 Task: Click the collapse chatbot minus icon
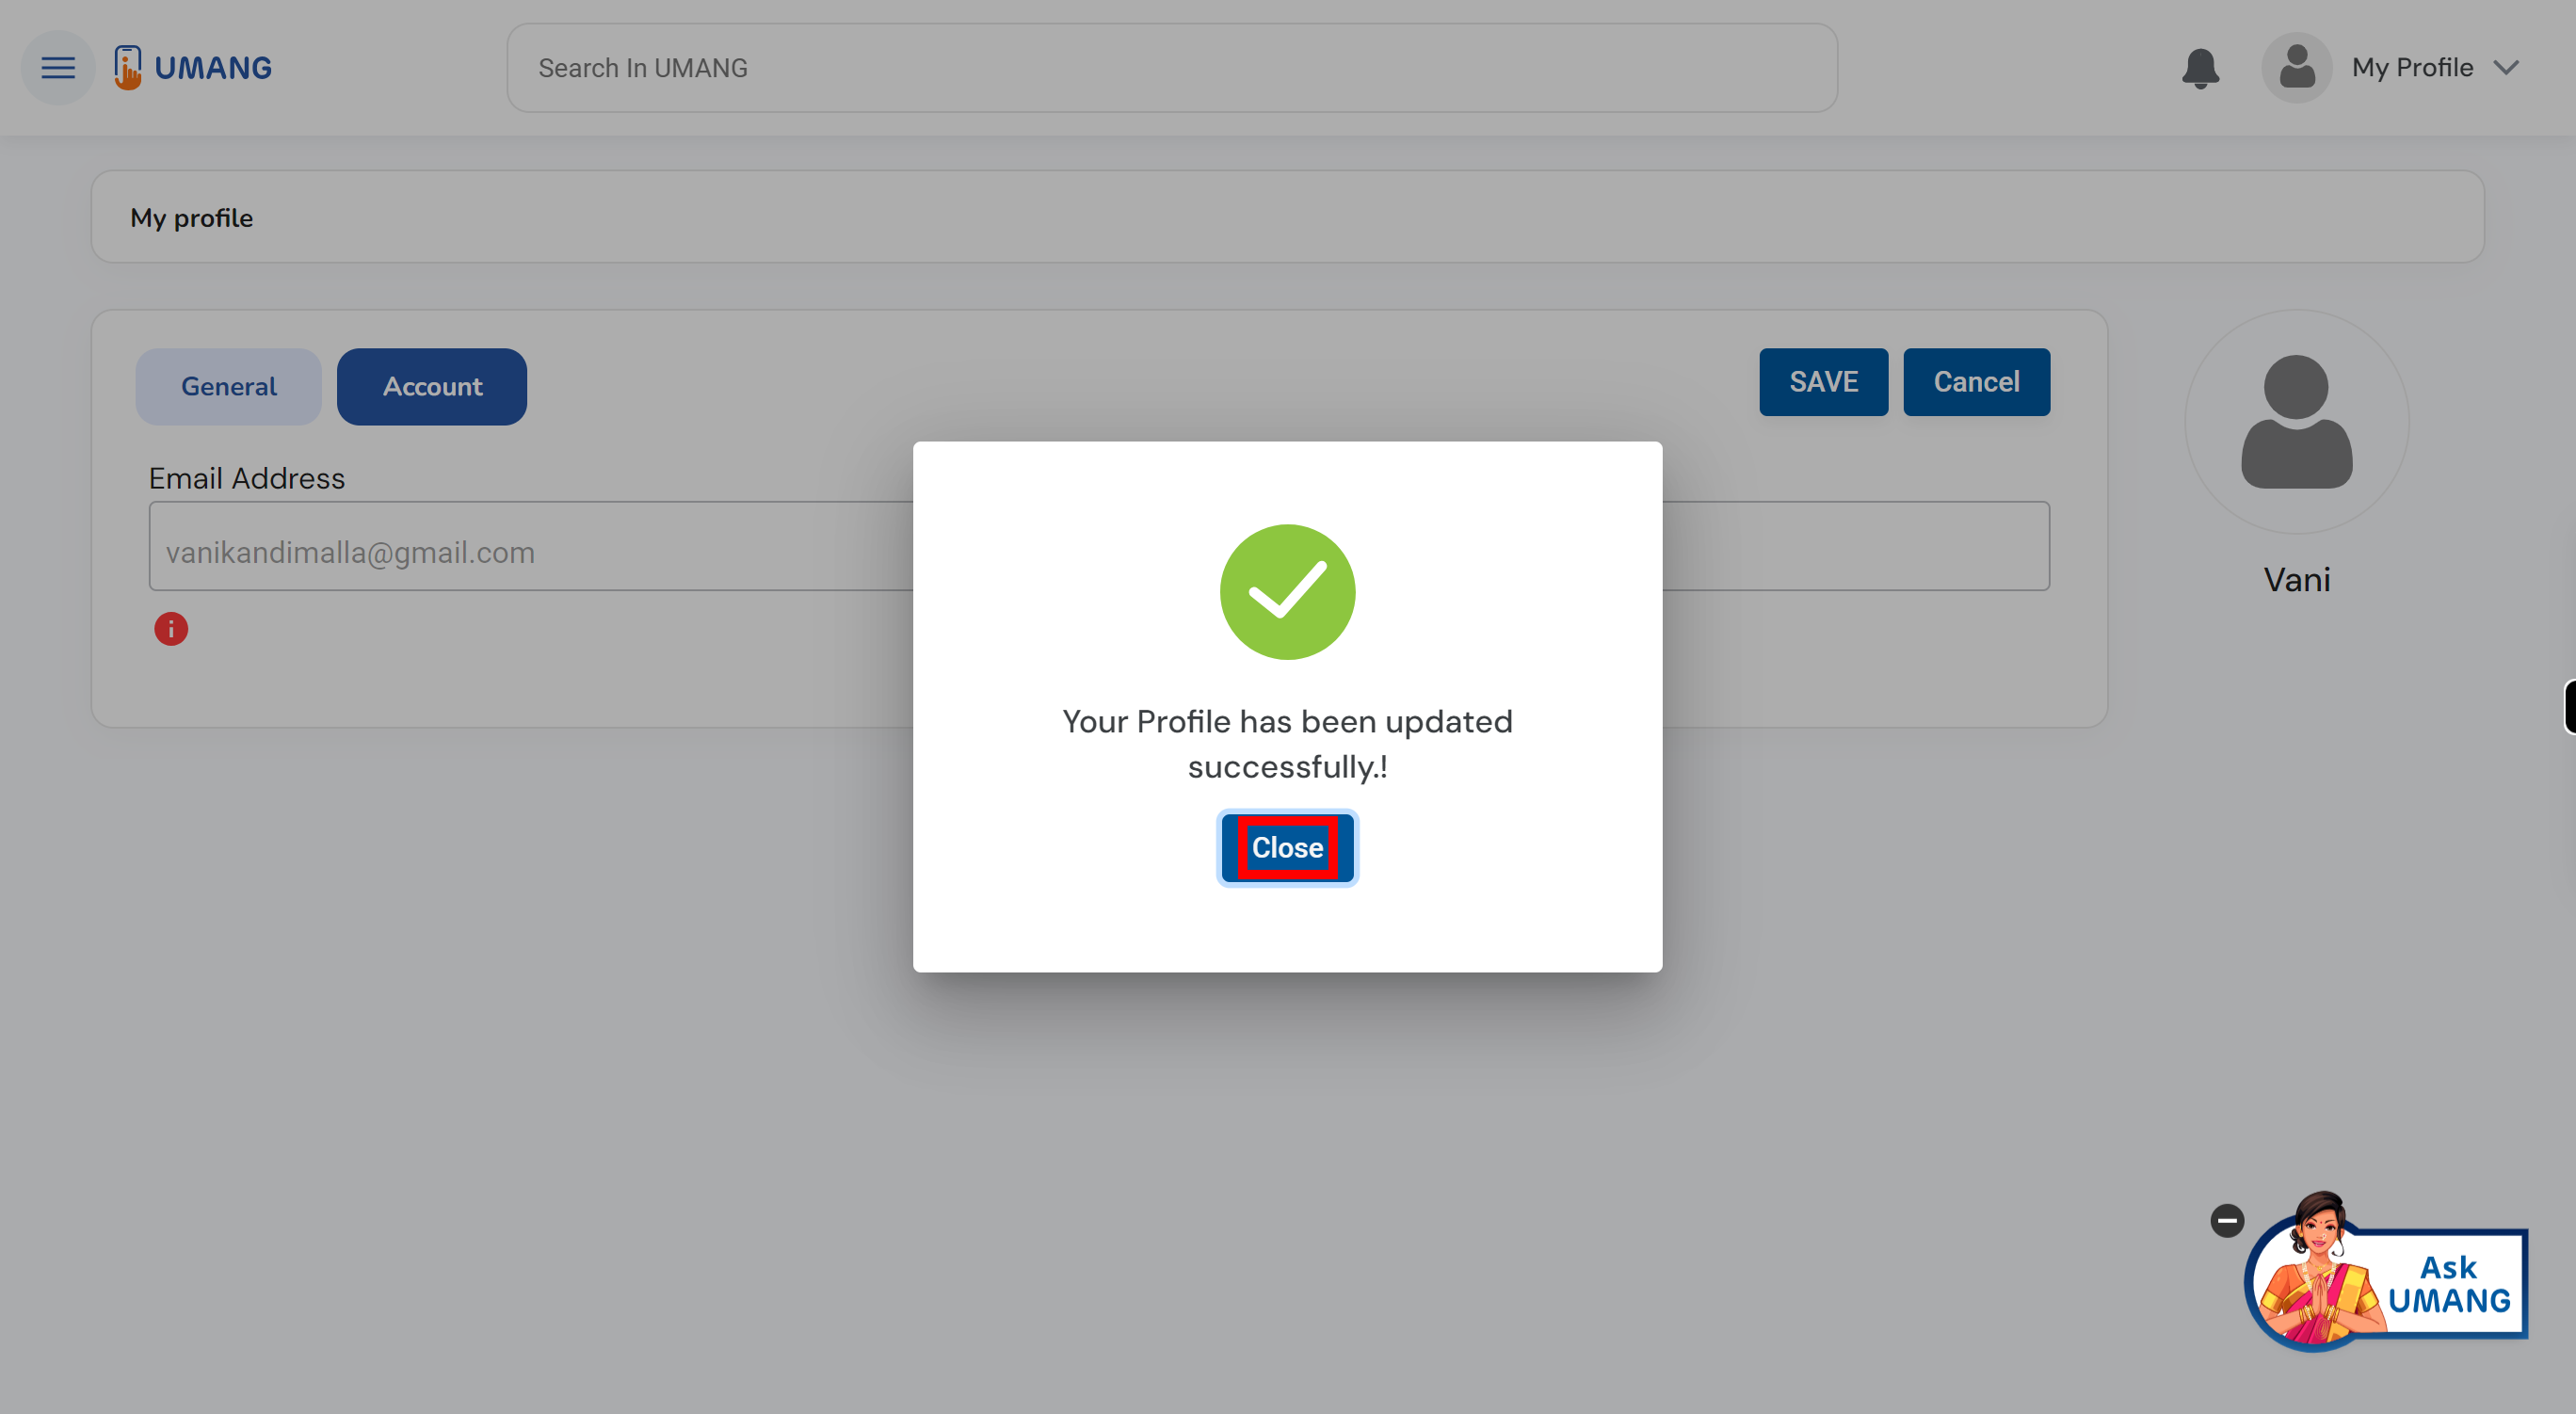[x=2228, y=1221]
